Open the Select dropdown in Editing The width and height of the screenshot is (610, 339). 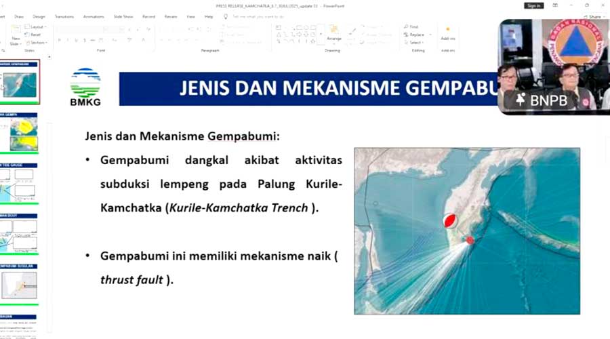[x=415, y=42]
